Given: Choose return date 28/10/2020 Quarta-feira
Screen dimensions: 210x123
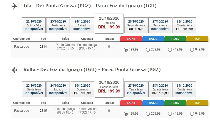Looking at the screenshot, I should [x=160, y=89].
